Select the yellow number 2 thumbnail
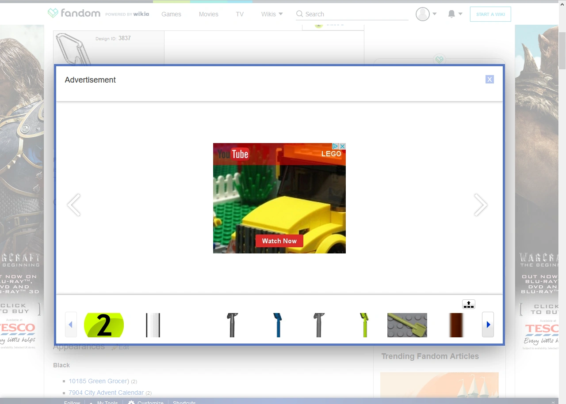 [104, 325]
